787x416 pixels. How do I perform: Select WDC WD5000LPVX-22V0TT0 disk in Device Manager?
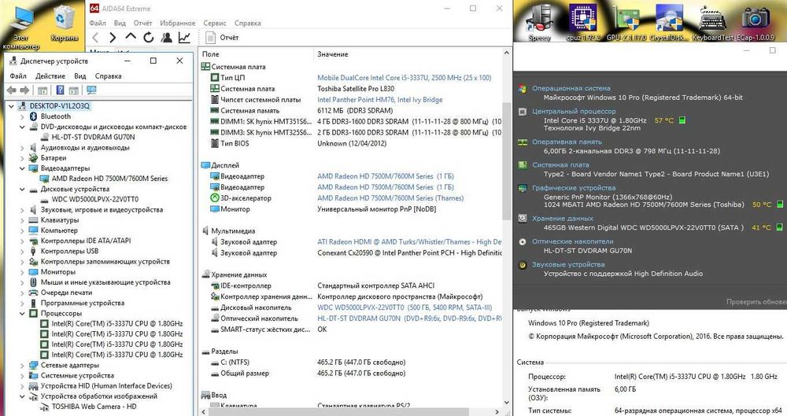95,199
